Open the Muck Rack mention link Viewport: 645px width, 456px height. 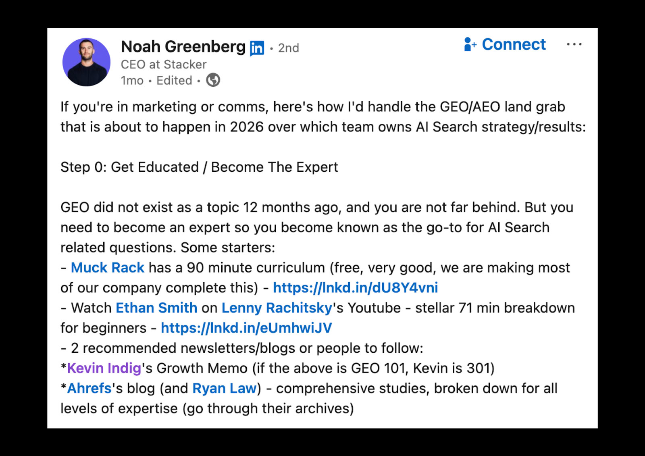coord(108,268)
